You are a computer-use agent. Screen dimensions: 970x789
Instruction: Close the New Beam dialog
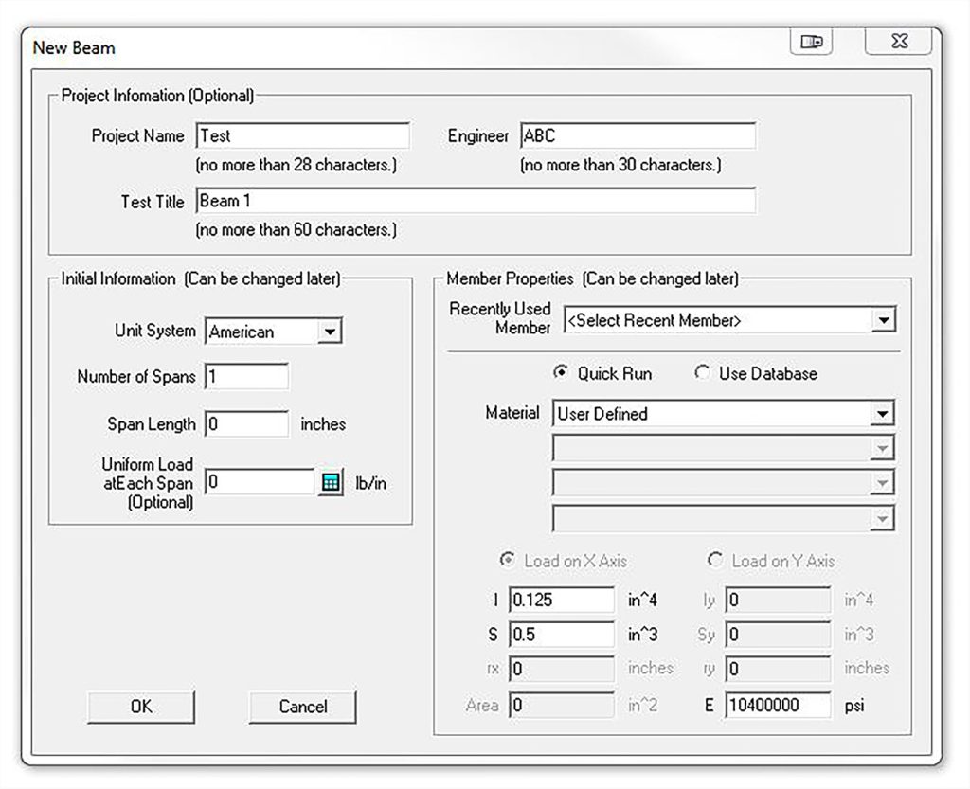[x=898, y=42]
